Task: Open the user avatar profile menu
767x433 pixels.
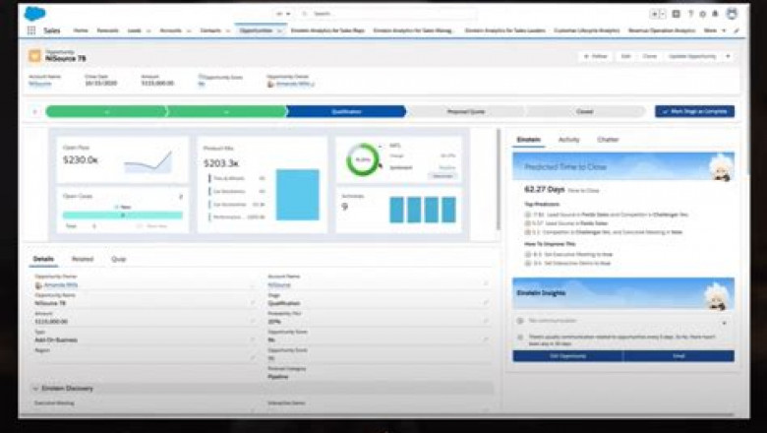Action: [732, 14]
